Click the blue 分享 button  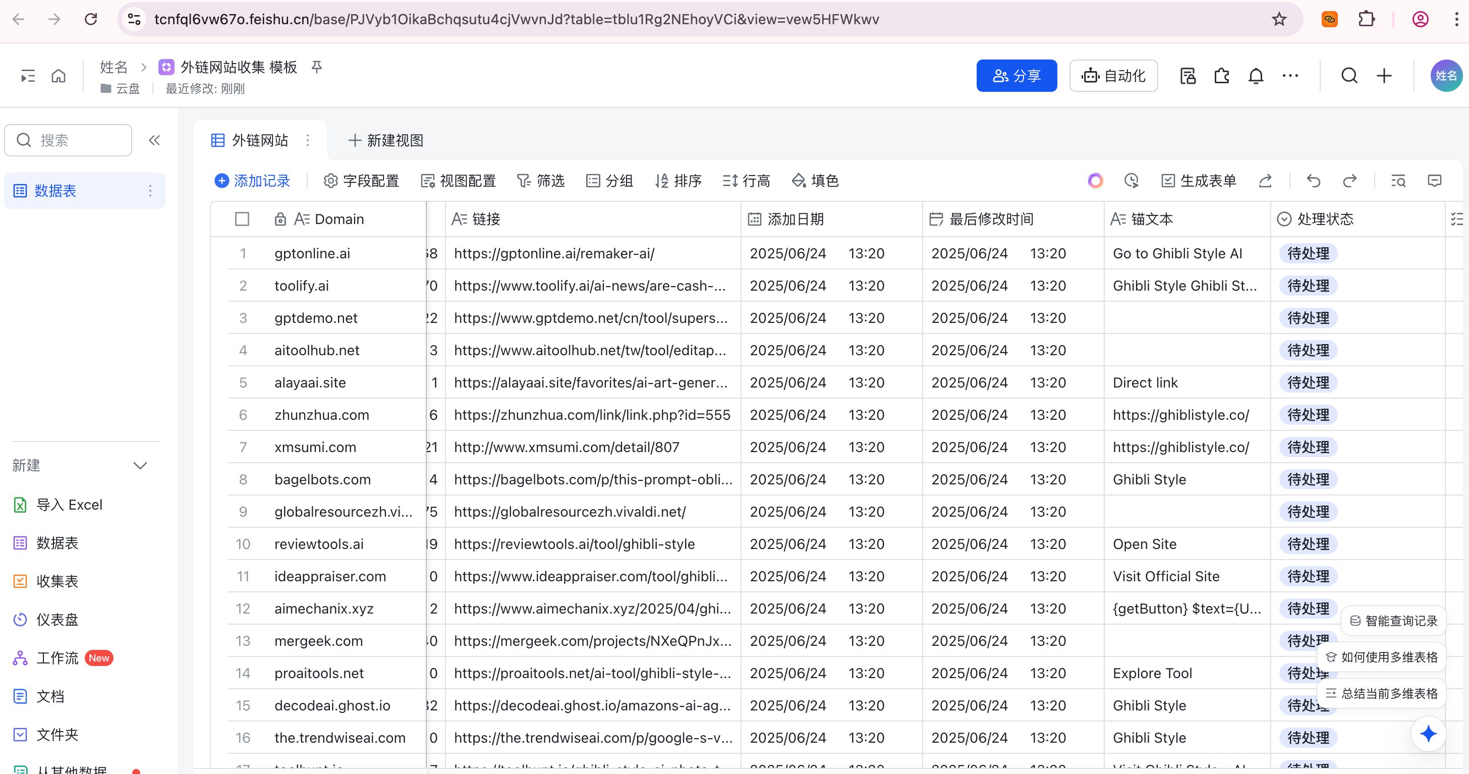coord(1016,76)
